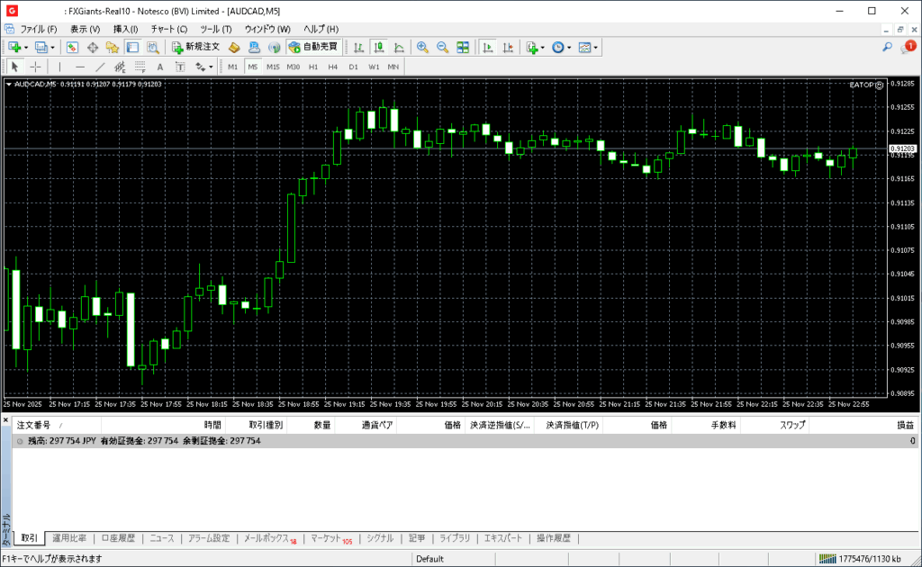922x567 pixels.
Task: Switch chart to bar chart mode
Action: [x=358, y=47]
